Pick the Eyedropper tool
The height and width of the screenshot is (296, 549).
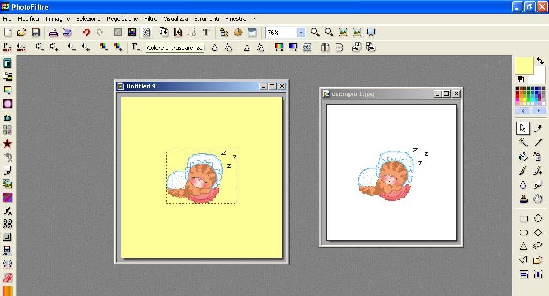[538, 129]
